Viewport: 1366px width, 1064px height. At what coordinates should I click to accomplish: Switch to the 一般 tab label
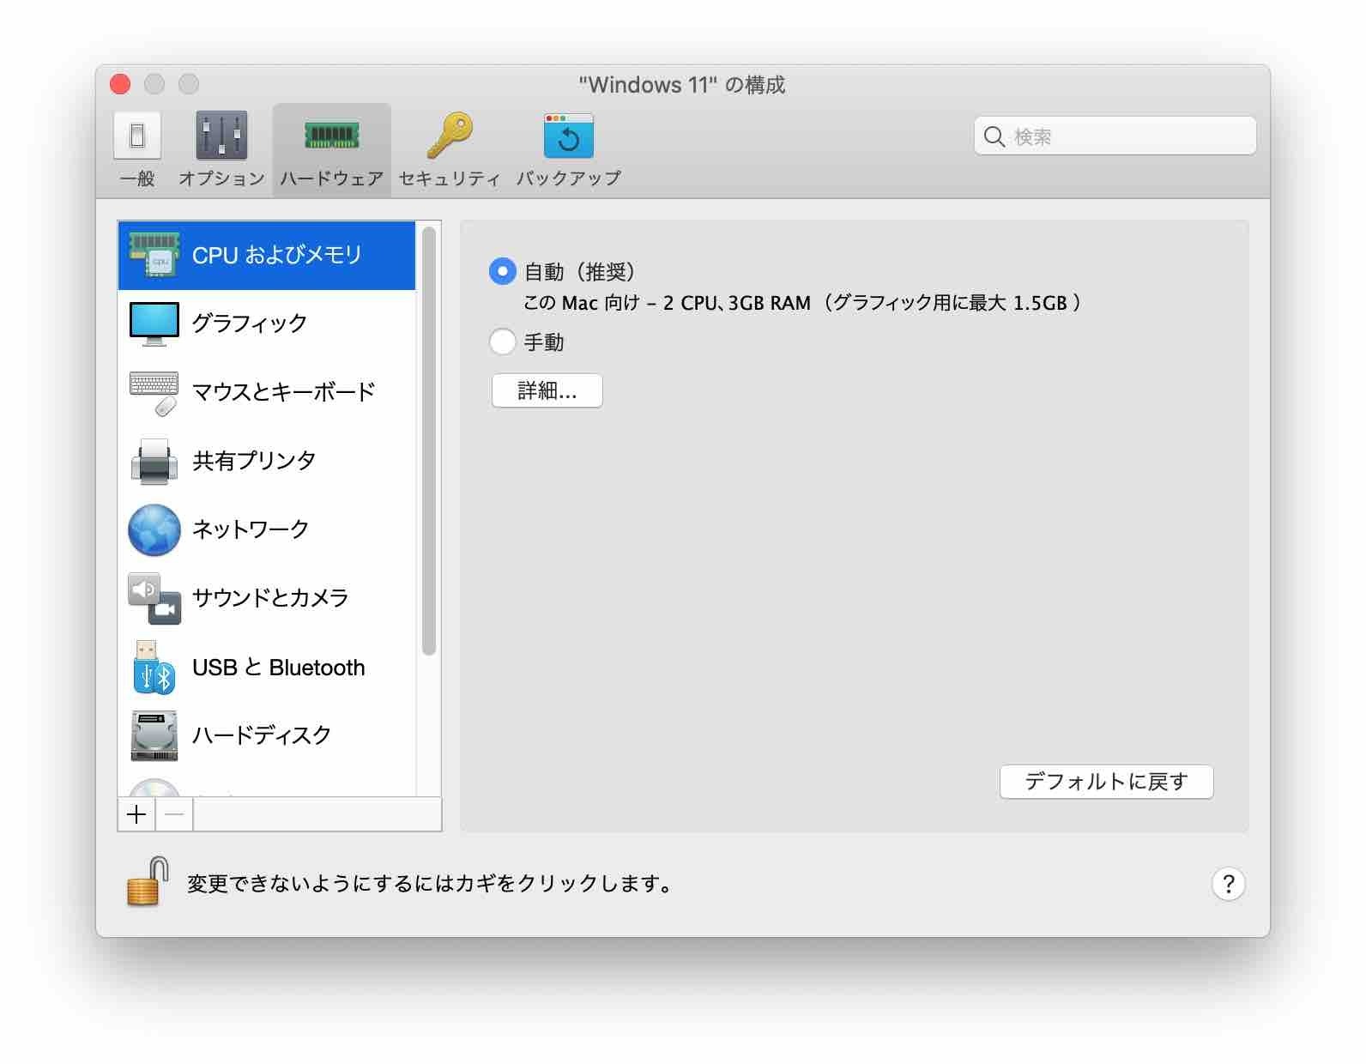click(x=137, y=178)
